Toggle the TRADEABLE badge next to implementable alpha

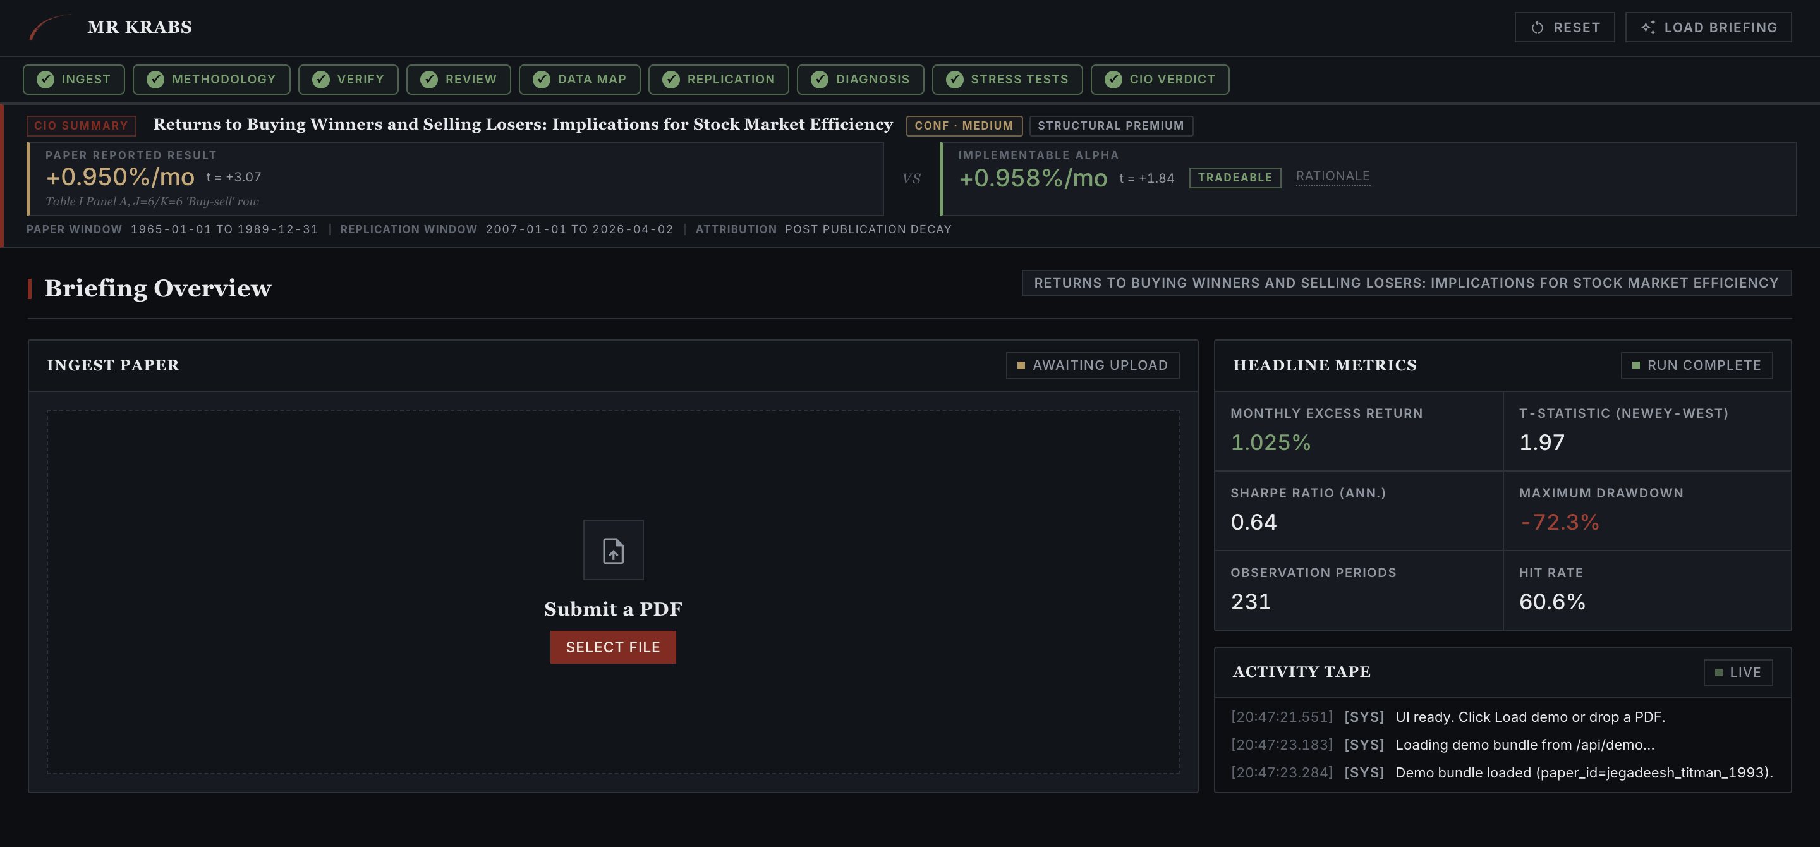1234,178
